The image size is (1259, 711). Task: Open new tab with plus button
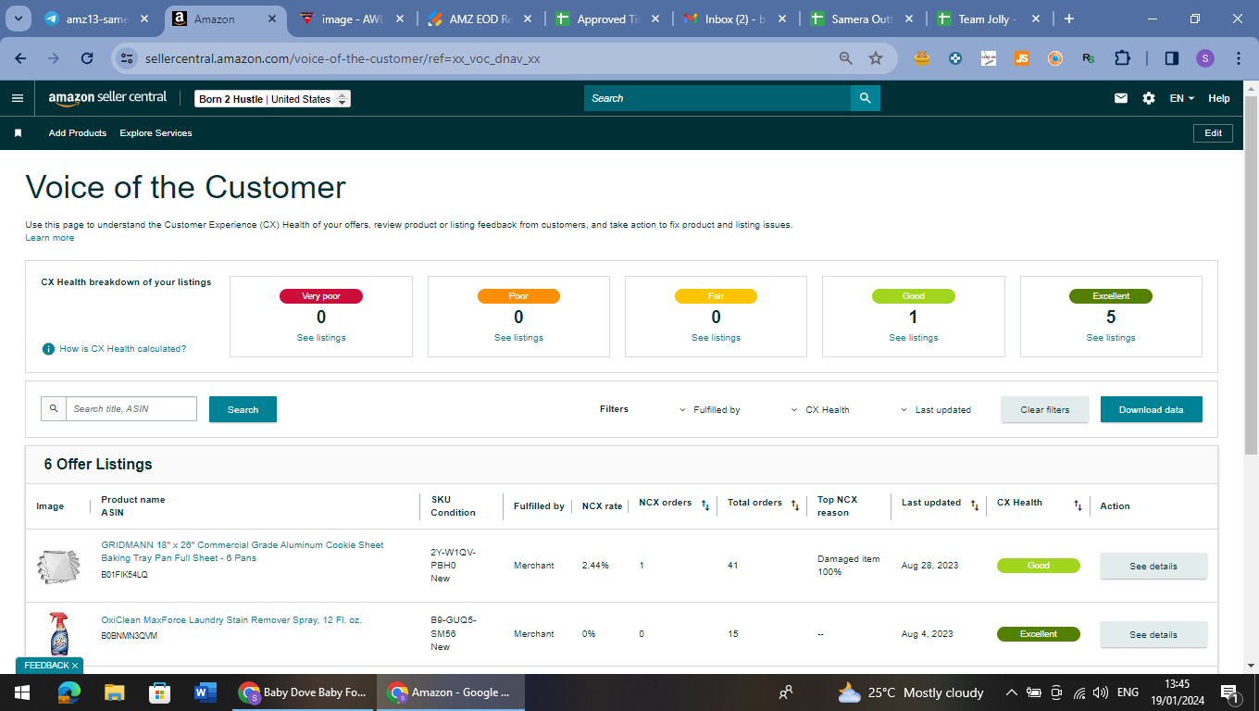pos(1069,19)
